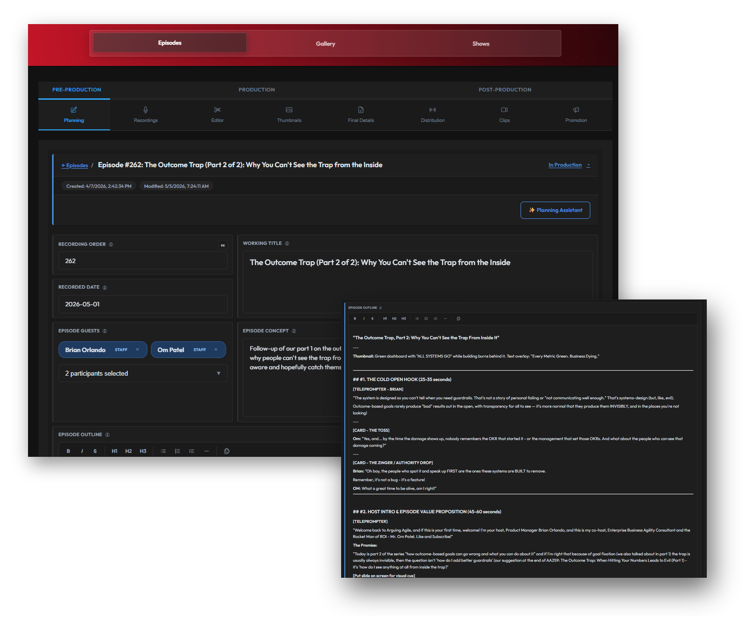The width and height of the screenshot is (753, 624).
Task: Open the Distribution broadcast step
Action: pos(433,115)
